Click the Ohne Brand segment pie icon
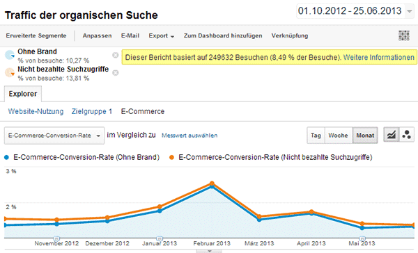Screen dimensions: 418x253 pyautogui.click(x=10, y=55)
